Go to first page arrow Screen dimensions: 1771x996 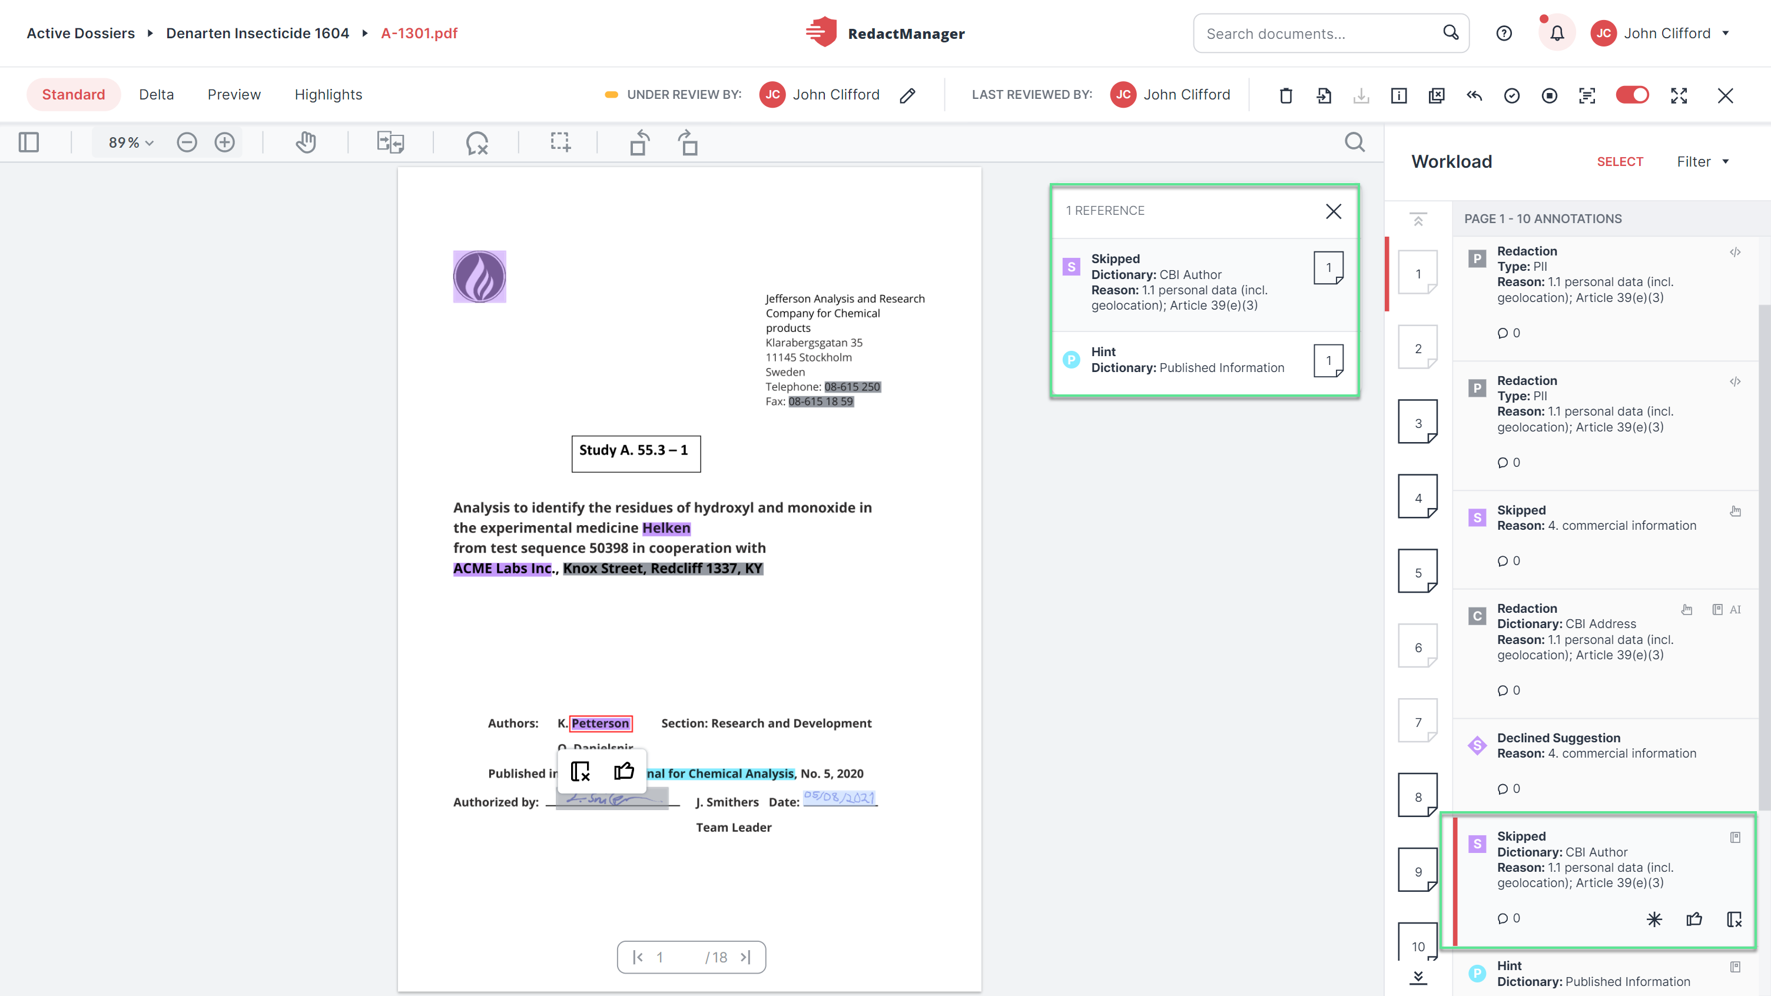638,958
